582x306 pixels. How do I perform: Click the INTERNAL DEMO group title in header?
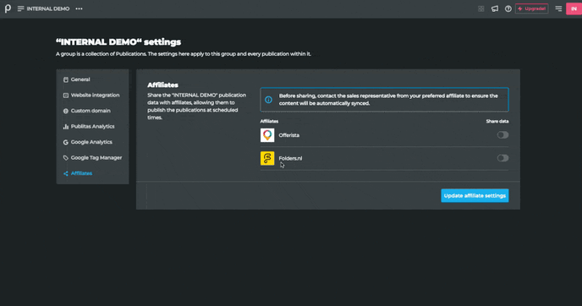click(x=48, y=8)
